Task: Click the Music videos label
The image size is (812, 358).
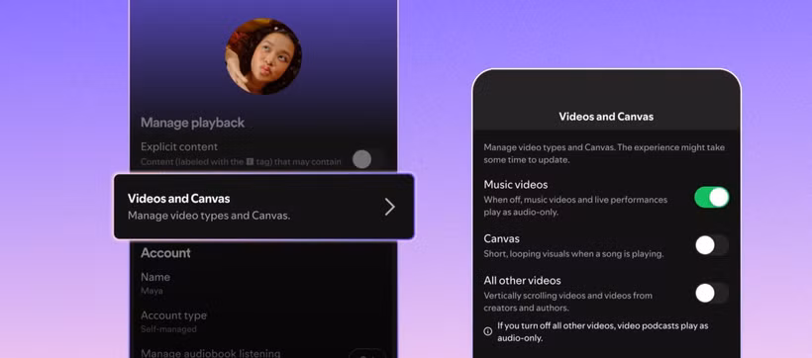Action: coord(516,185)
